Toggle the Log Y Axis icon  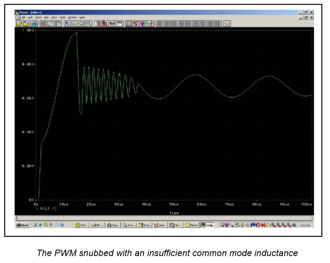coord(120,24)
